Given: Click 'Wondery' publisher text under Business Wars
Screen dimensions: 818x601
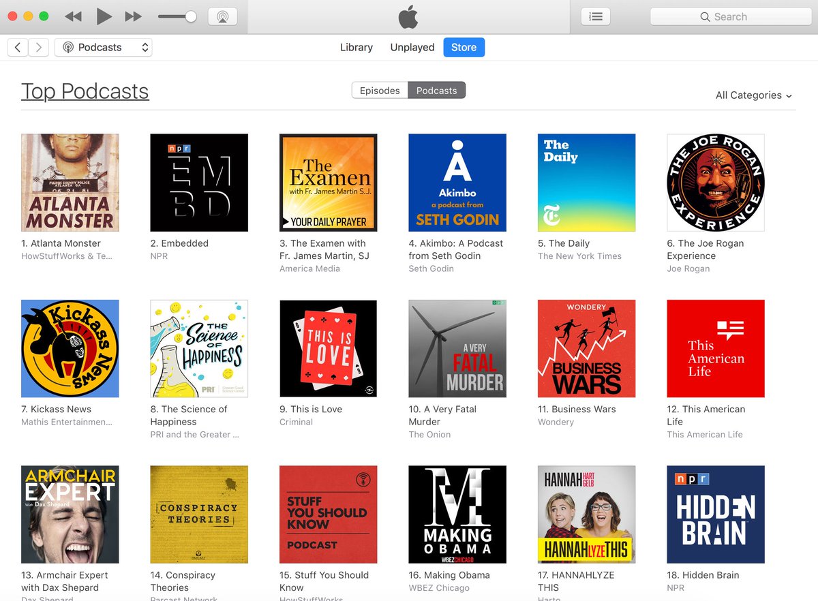Looking at the screenshot, I should [556, 422].
